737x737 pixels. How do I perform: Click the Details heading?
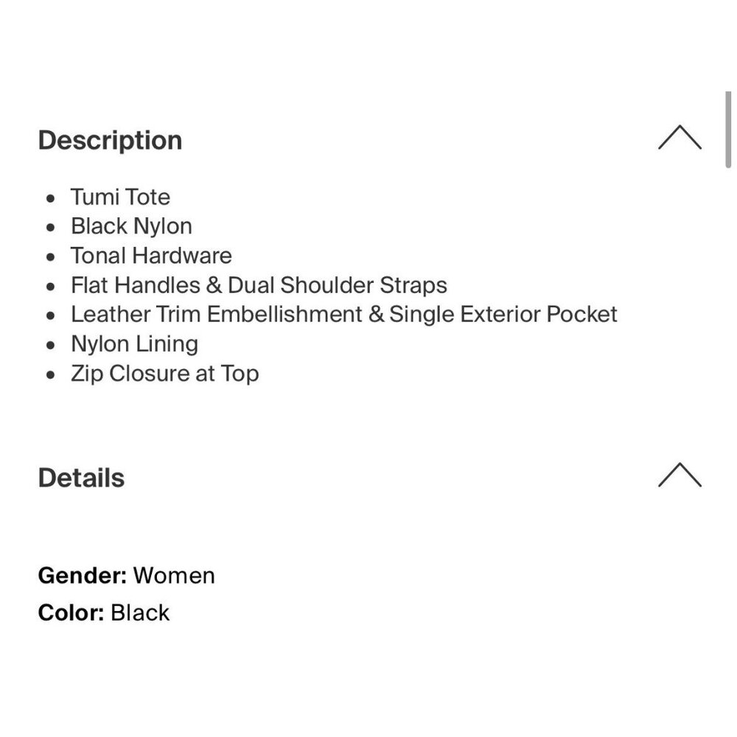click(x=81, y=478)
